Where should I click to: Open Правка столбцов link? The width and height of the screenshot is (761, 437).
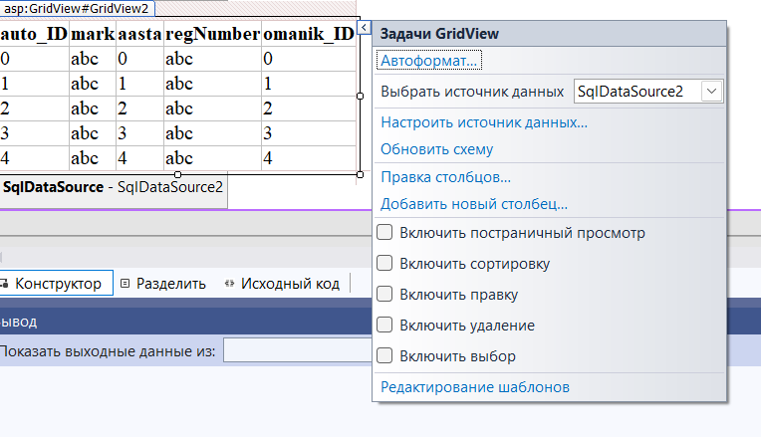coord(445,177)
